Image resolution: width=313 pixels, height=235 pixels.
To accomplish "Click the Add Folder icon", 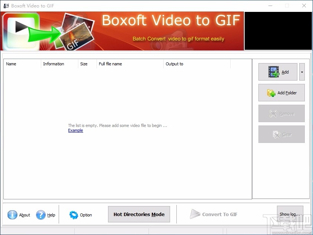I will (271, 93).
